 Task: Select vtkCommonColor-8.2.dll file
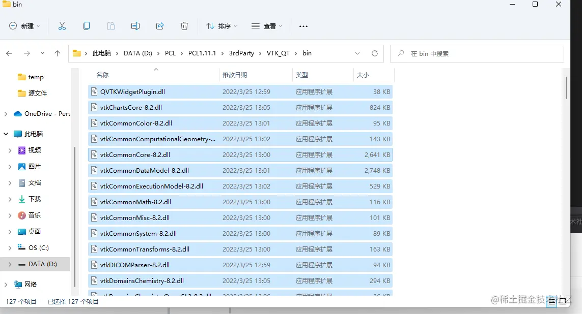click(240, 123)
